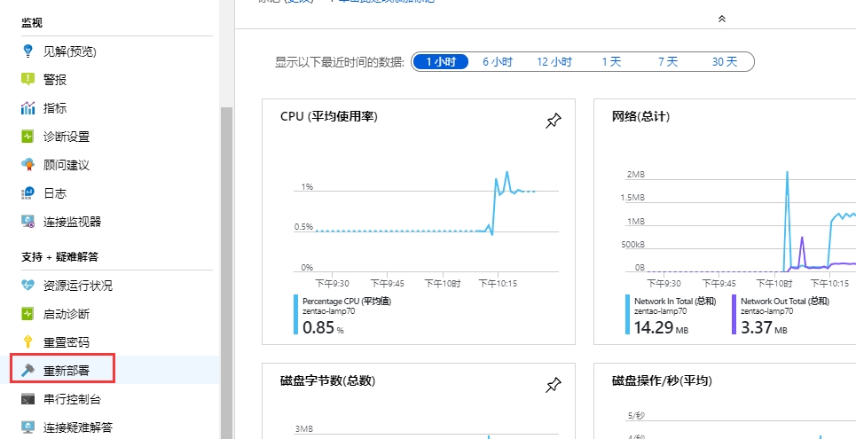Click the 日志 logs icon

pyautogui.click(x=27, y=193)
